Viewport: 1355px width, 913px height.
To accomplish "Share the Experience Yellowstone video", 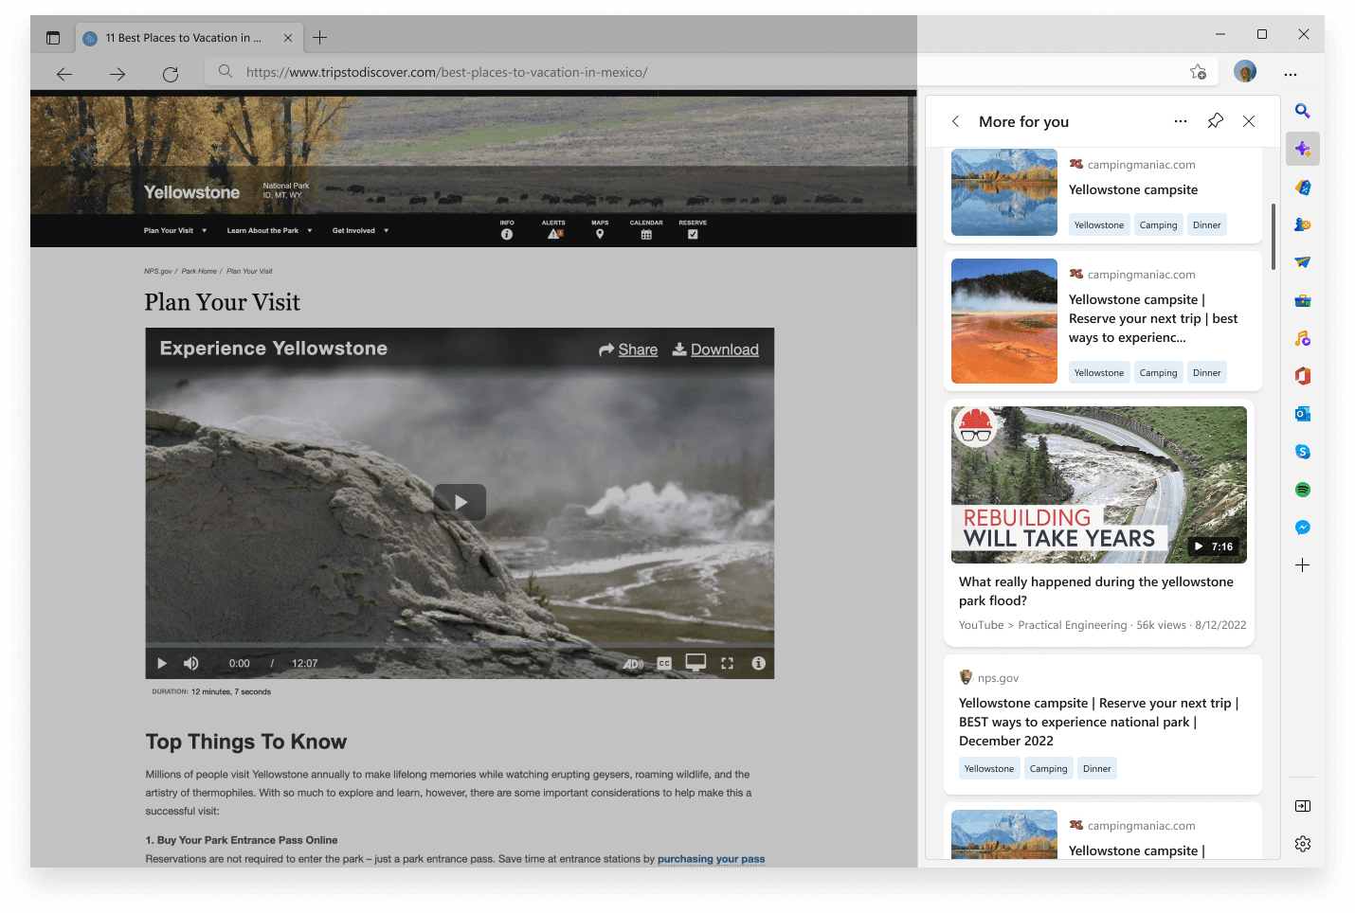I will click(x=628, y=349).
